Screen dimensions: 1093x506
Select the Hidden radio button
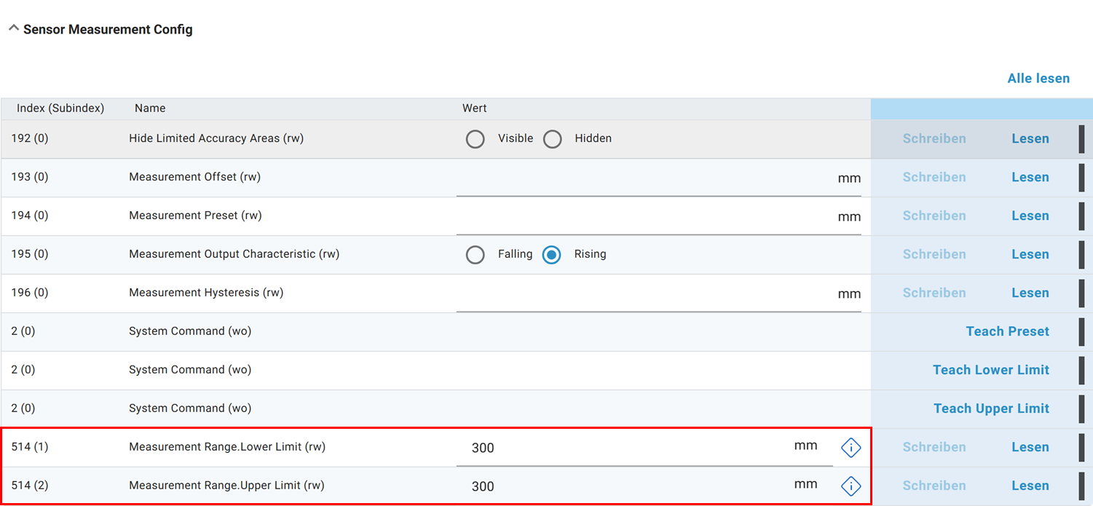(553, 139)
